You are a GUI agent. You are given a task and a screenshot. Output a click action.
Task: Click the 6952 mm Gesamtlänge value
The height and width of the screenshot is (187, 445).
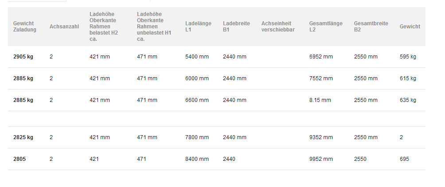[321, 57]
